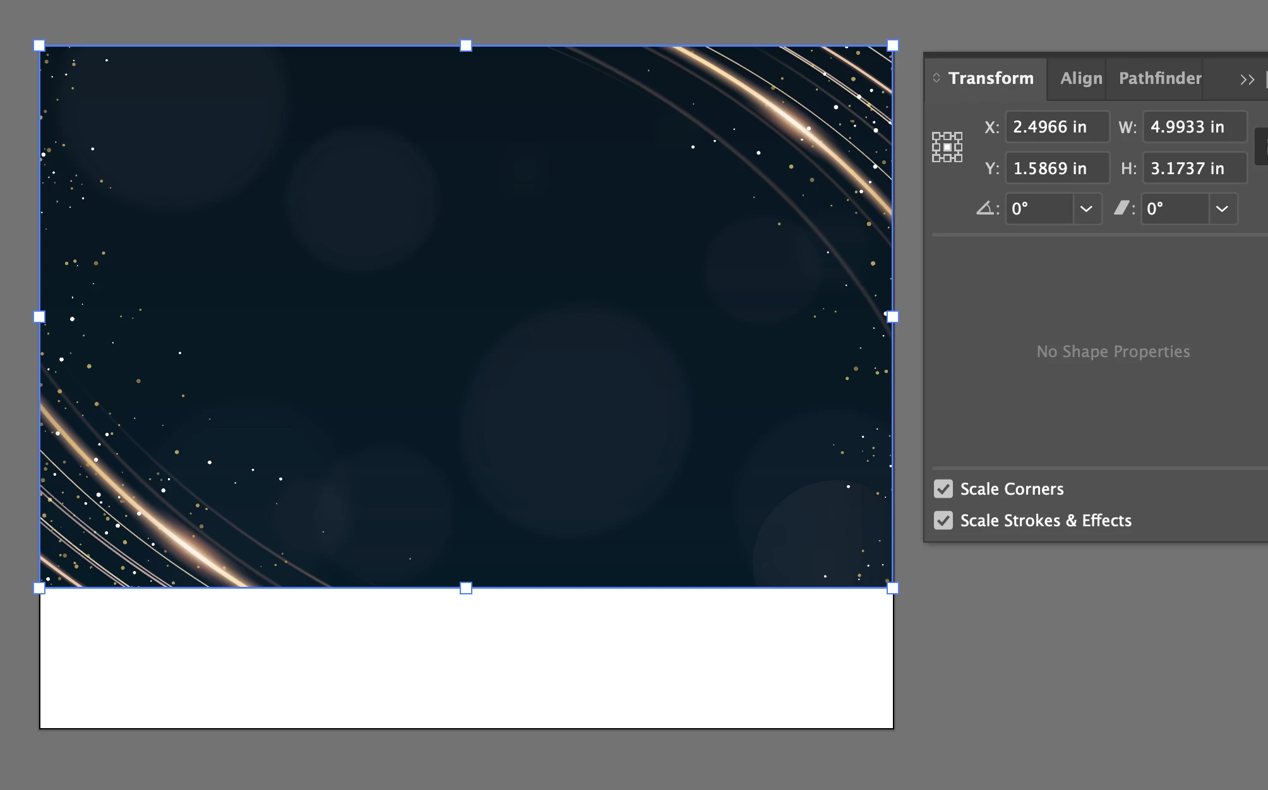
Task: Toggle Scale Strokes & Effects checkbox
Action: coord(943,520)
